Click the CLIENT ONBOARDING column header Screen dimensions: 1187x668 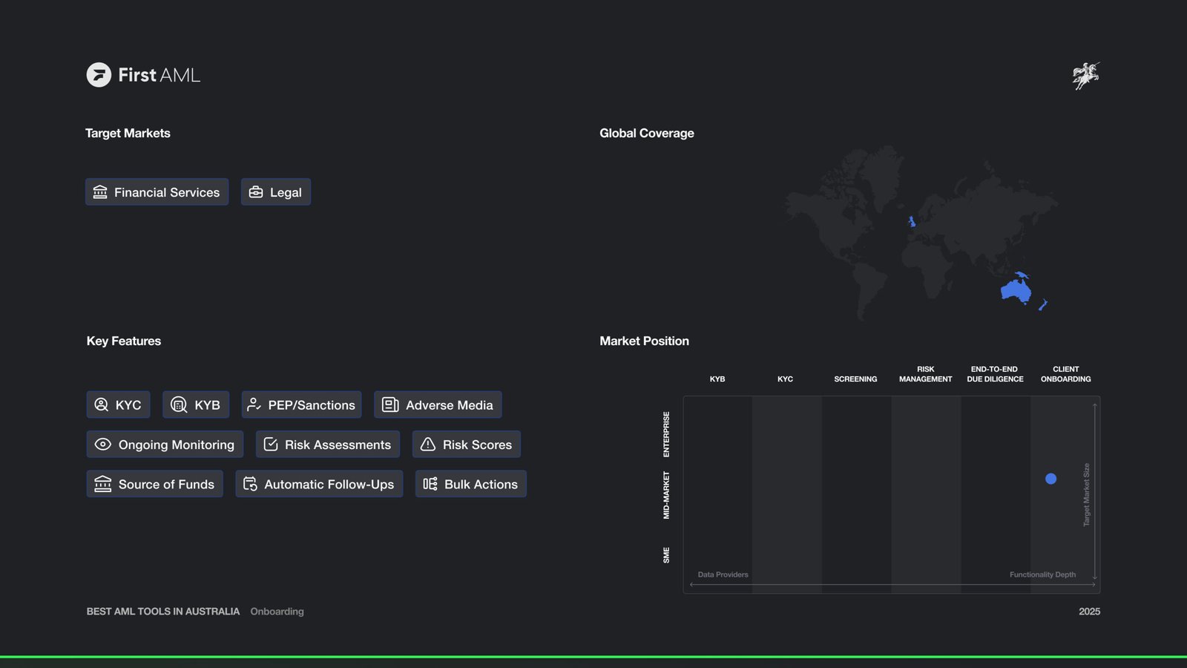(1065, 374)
